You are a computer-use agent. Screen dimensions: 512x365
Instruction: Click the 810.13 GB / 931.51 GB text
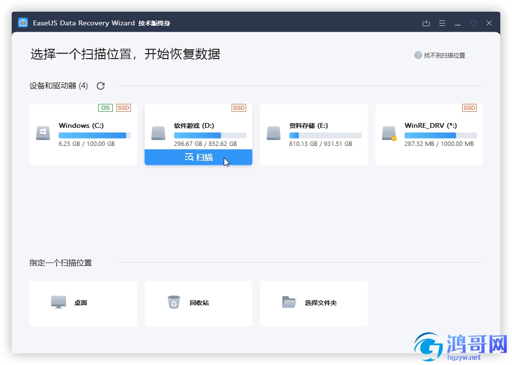(x=320, y=144)
